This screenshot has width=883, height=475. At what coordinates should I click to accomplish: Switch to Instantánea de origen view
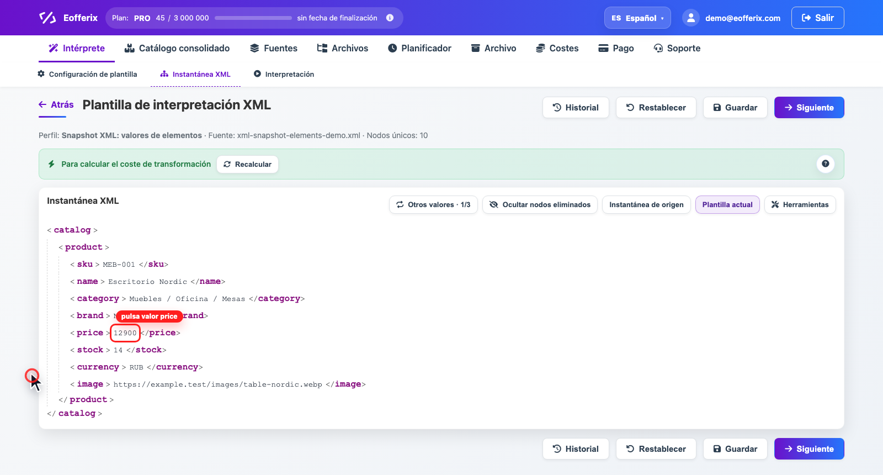pos(646,204)
